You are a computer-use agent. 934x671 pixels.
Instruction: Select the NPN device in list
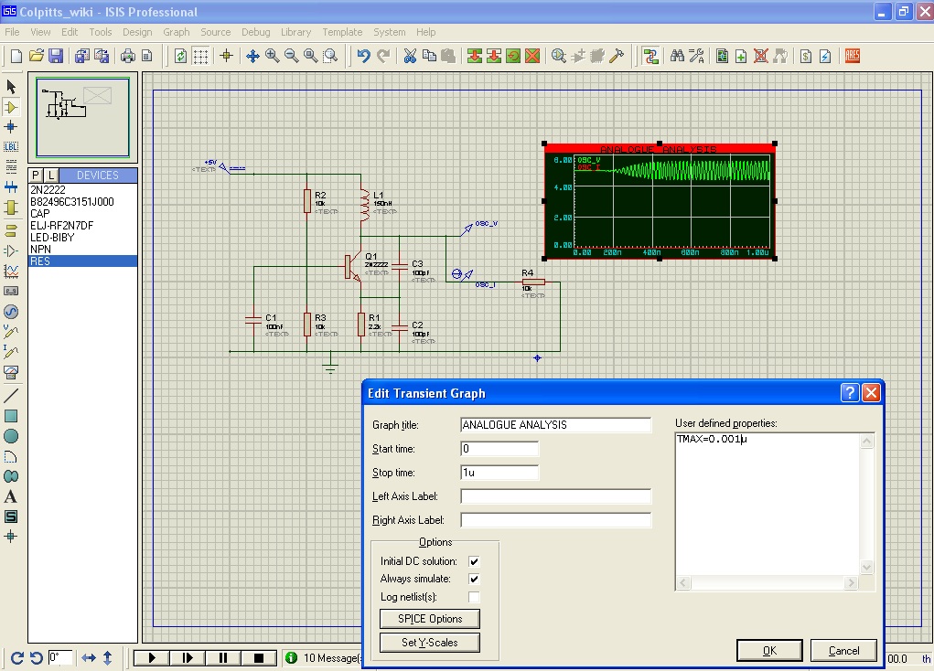click(x=40, y=249)
